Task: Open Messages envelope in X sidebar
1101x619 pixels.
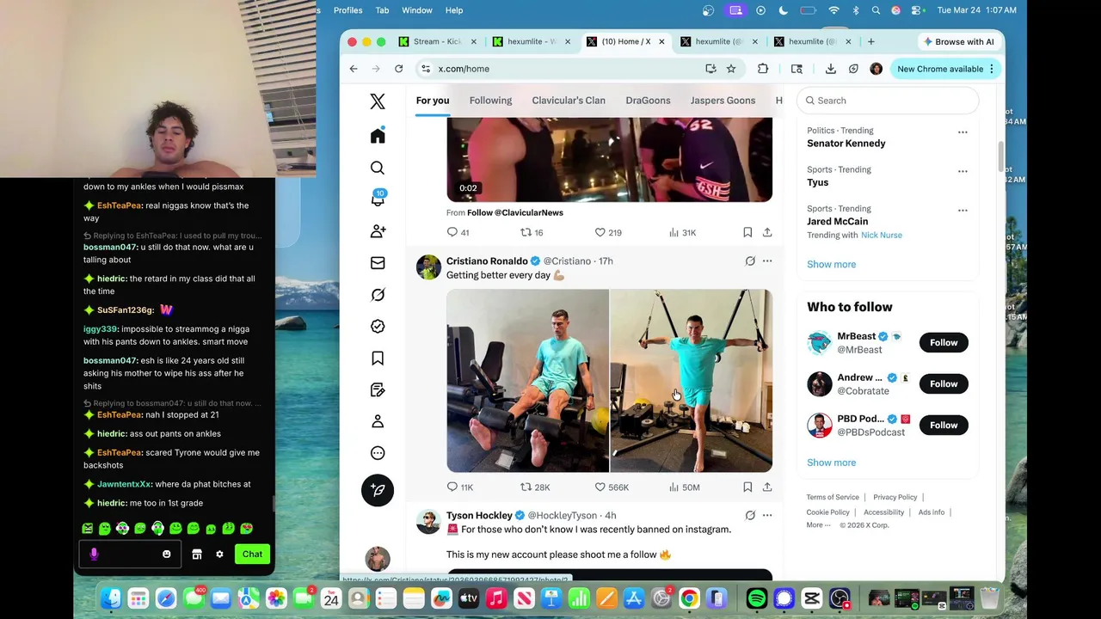Action: [x=378, y=263]
